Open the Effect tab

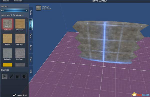31,59
